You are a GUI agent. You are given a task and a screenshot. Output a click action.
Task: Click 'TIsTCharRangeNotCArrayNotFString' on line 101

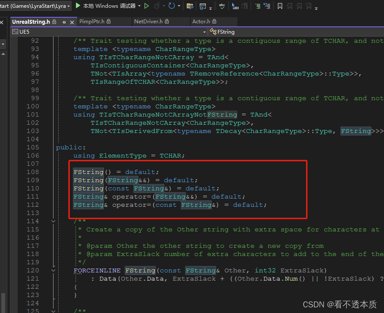[168, 114]
